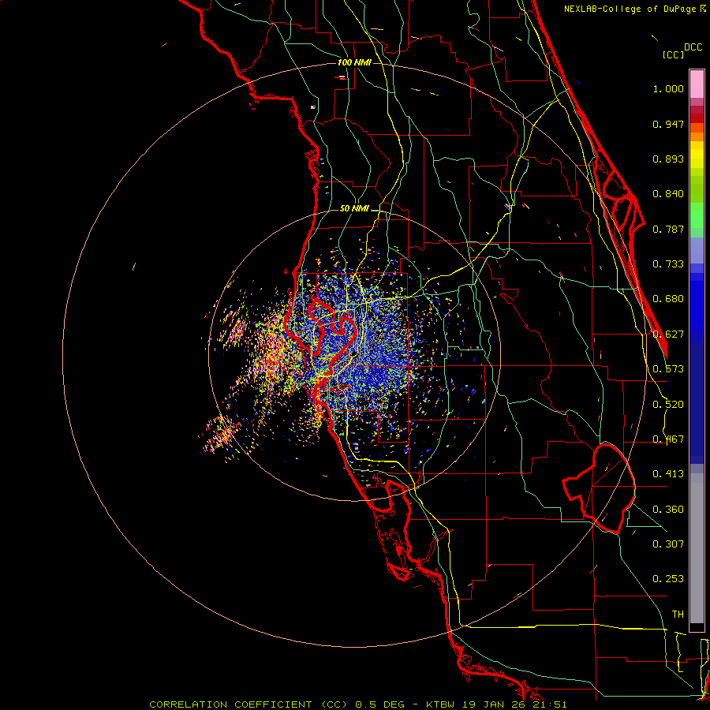This screenshot has width=710, height=710.
Task: Click the DCC label above the color scale
Action: tap(693, 47)
